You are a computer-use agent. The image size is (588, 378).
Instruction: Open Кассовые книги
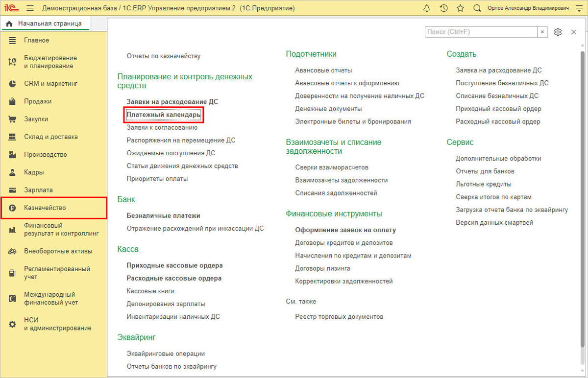coord(150,291)
